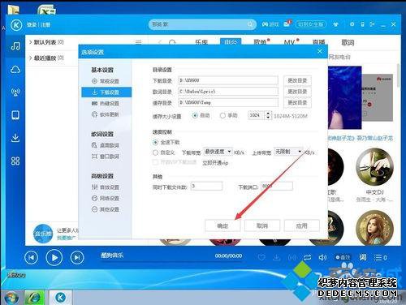
Task: Click 应用 to apply settings
Action: click(x=301, y=226)
